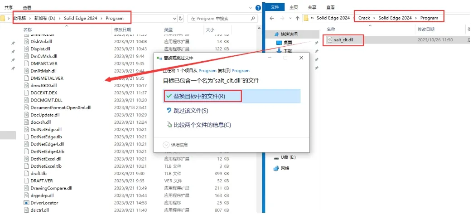The image size is (473, 215).
Task: Select drgndrp.dll file name
Action: (42, 195)
